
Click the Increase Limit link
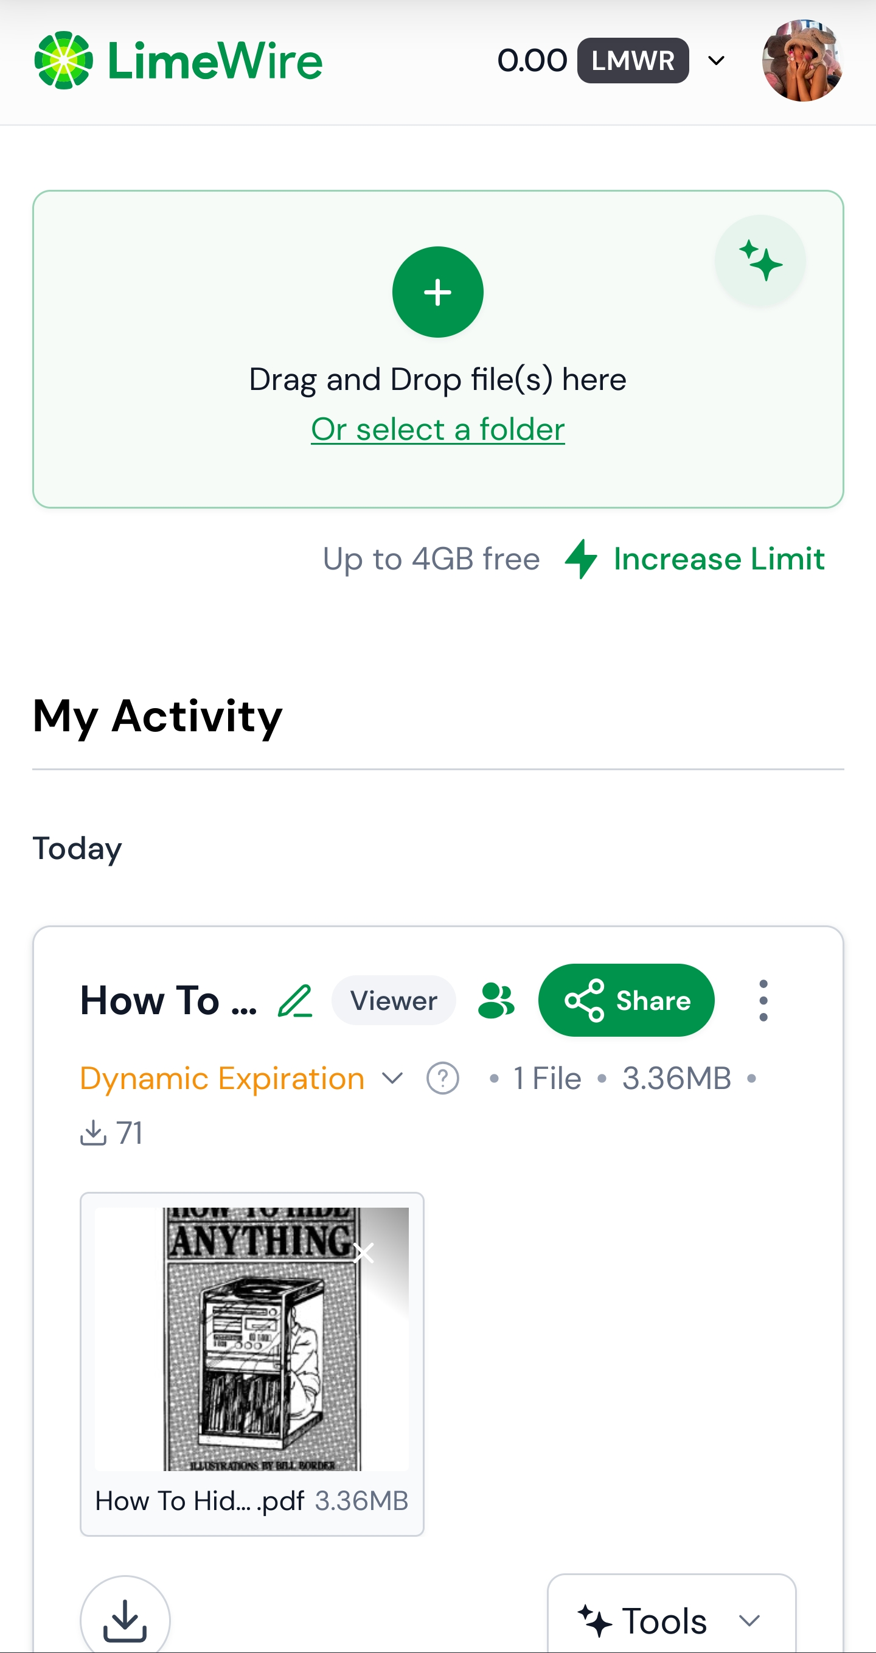[x=718, y=559]
